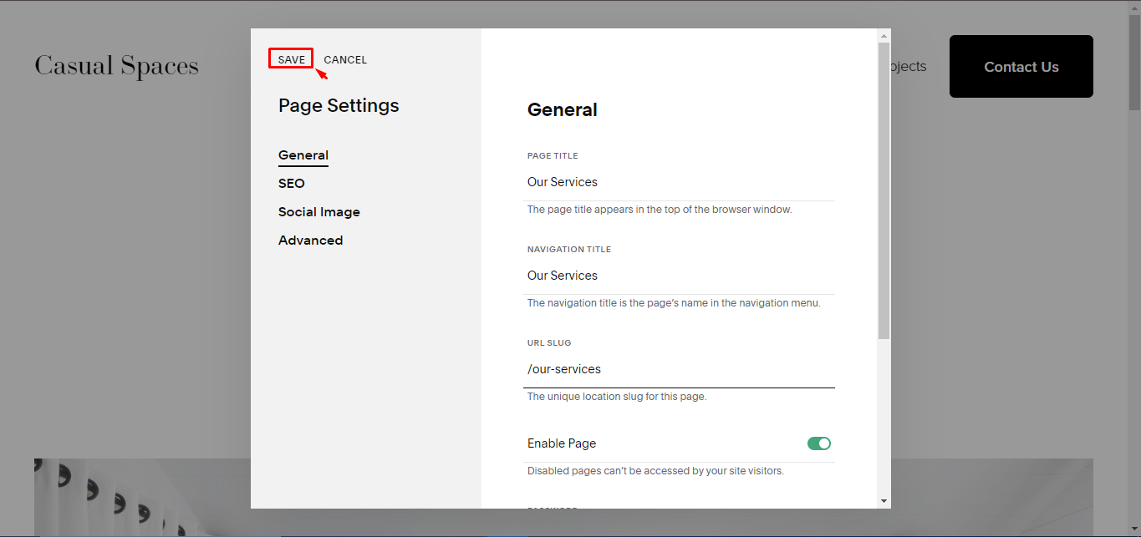The image size is (1141, 537).
Task: Click the dialog scrollbar down arrow
Action: tap(884, 500)
